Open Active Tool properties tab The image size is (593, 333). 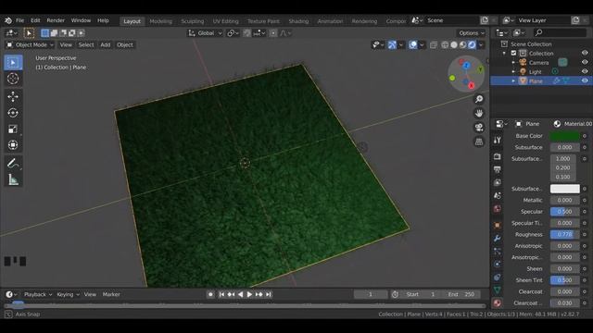[498, 140]
